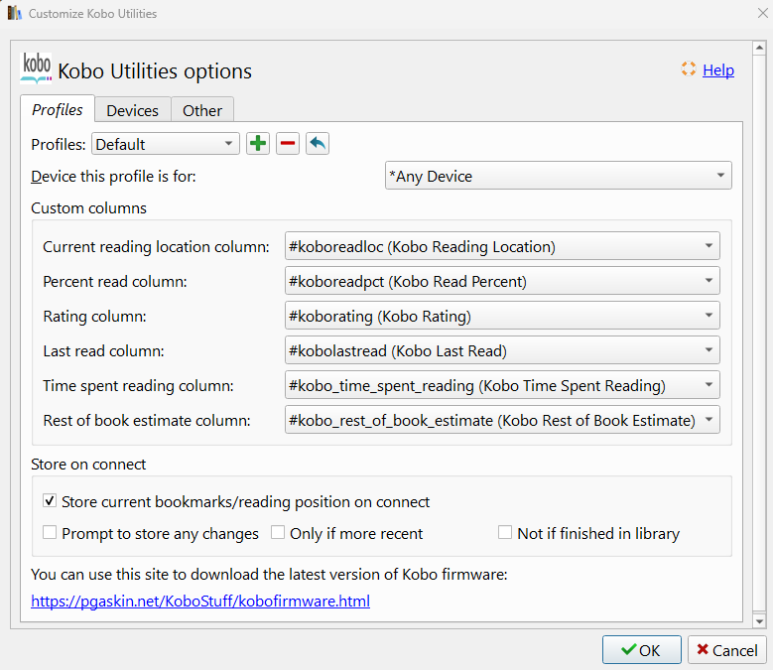Viewport: 773px width, 670px height.
Task: Click the books icon in the title bar
Action: pyautogui.click(x=14, y=14)
